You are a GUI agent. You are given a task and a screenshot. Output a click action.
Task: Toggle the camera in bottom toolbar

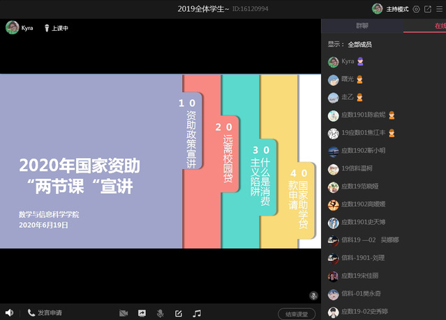124,313
